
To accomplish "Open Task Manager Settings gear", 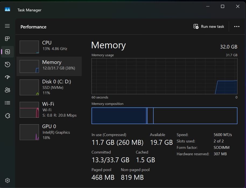I will point(7,180).
